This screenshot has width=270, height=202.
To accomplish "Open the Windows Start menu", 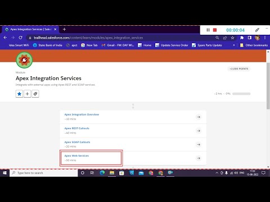I will 4,173.
